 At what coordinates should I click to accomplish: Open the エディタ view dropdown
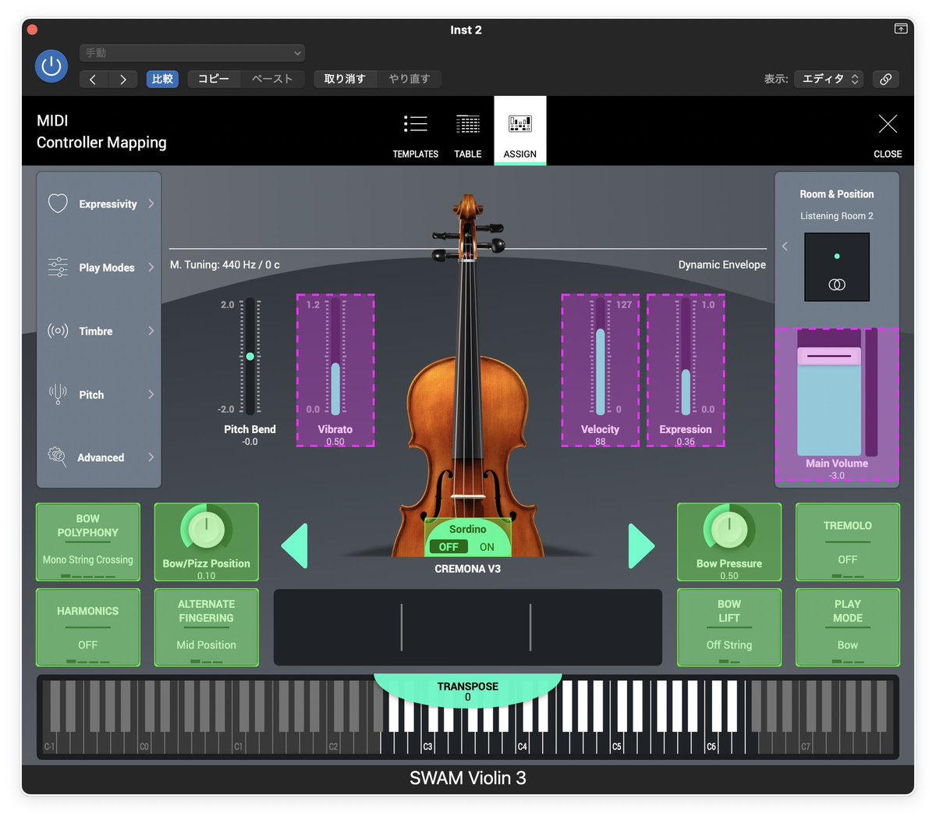tap(828, 79)
